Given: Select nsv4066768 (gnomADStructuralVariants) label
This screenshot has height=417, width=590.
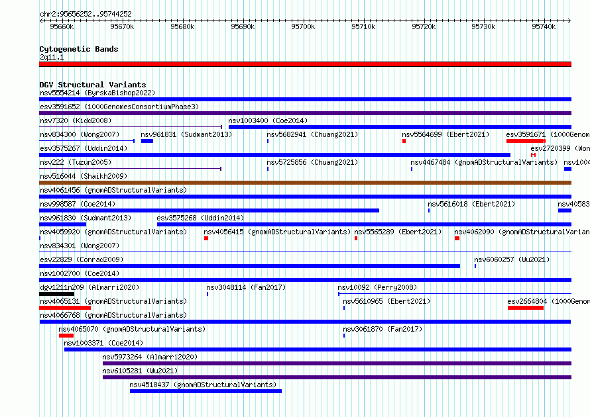Looking at the screenshot, I should click(x=113, y=315).
